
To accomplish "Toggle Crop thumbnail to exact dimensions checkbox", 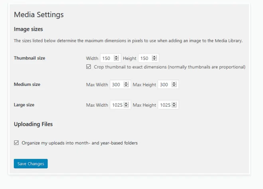I will pyautogui.click(x=89, y=67).
